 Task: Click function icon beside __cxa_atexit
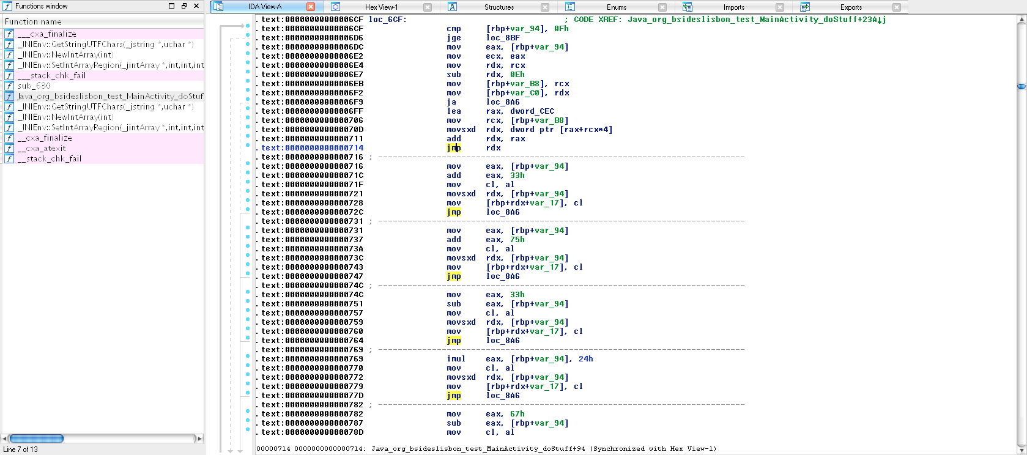(x=9, y=148)
